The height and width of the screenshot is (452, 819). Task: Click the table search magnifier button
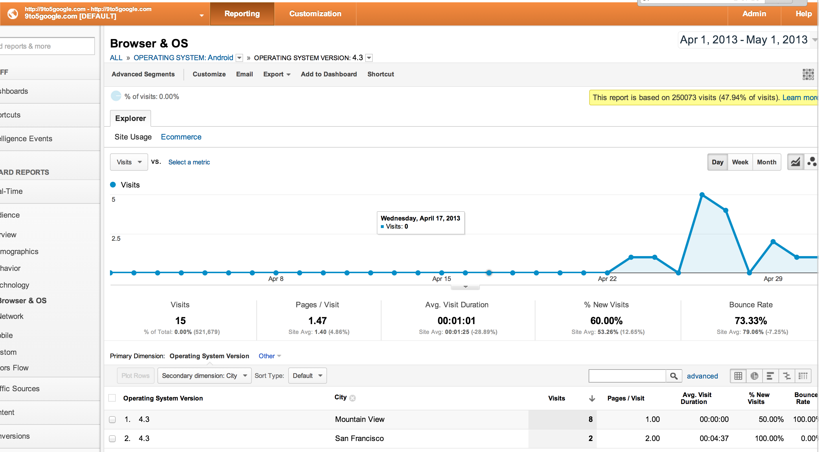pos(673,376)
